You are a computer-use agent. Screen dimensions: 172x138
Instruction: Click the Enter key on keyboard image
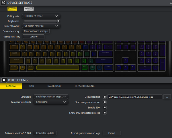click(105, 54)
